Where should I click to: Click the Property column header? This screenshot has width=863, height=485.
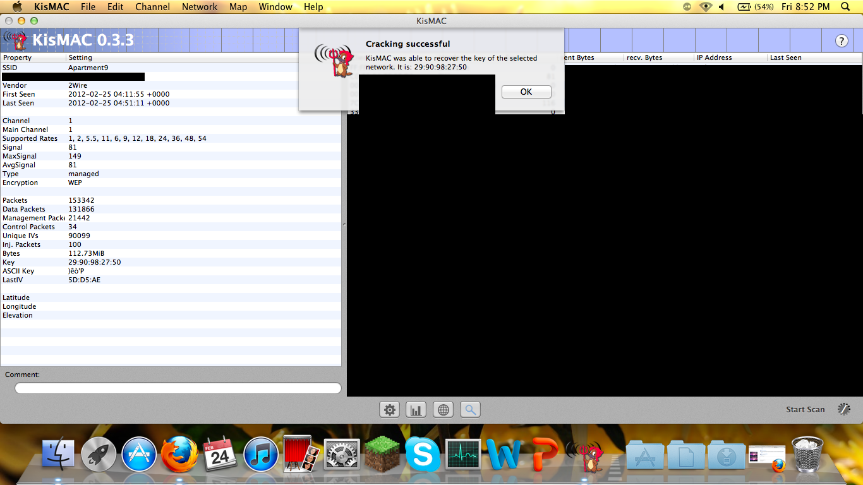pyautogui.click(x=33, y=57)
